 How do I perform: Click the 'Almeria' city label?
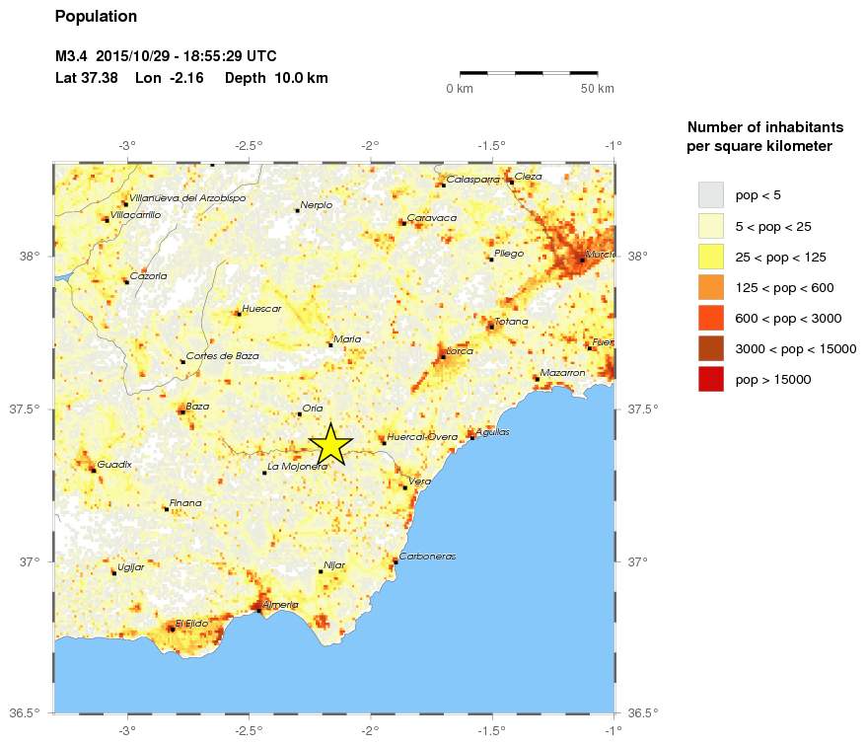pos(280,605)
